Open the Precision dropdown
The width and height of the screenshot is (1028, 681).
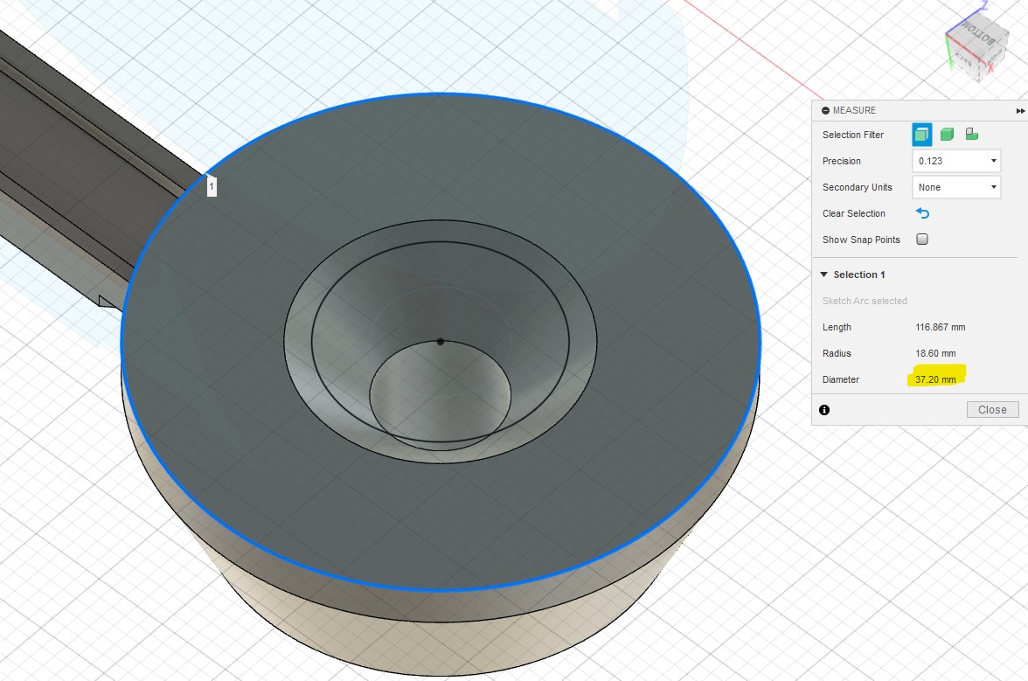pyautogui.click(x=956, y=161)
